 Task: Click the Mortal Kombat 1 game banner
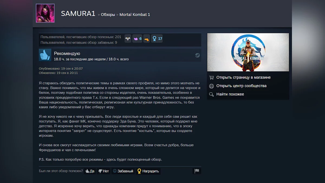tap(248, 52)
